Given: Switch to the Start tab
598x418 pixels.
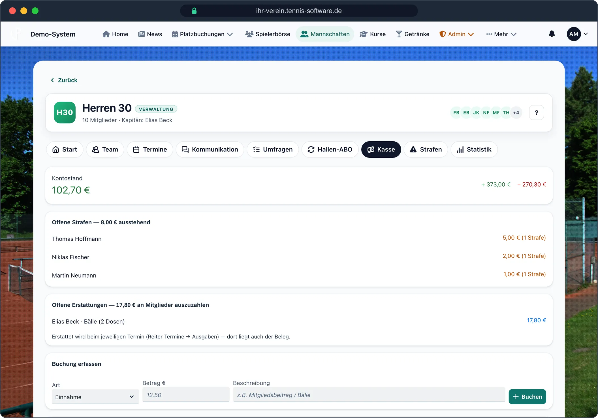Looking at the screenshot, I should click(x=65, y=150).
